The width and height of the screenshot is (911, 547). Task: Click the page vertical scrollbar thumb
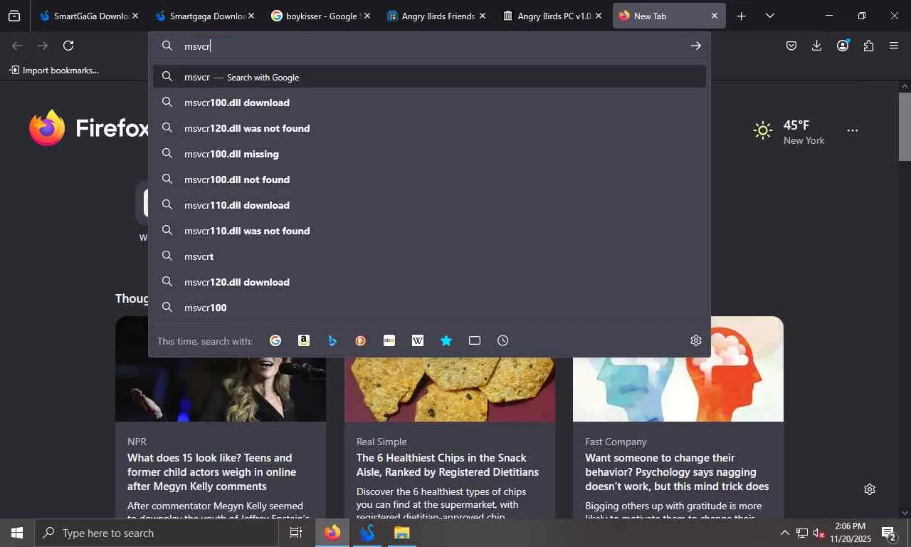pos(905,127)
